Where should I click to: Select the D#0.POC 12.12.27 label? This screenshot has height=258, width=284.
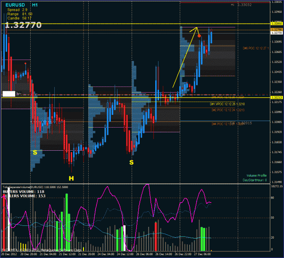pyautogui.click(x=256, y=48)
